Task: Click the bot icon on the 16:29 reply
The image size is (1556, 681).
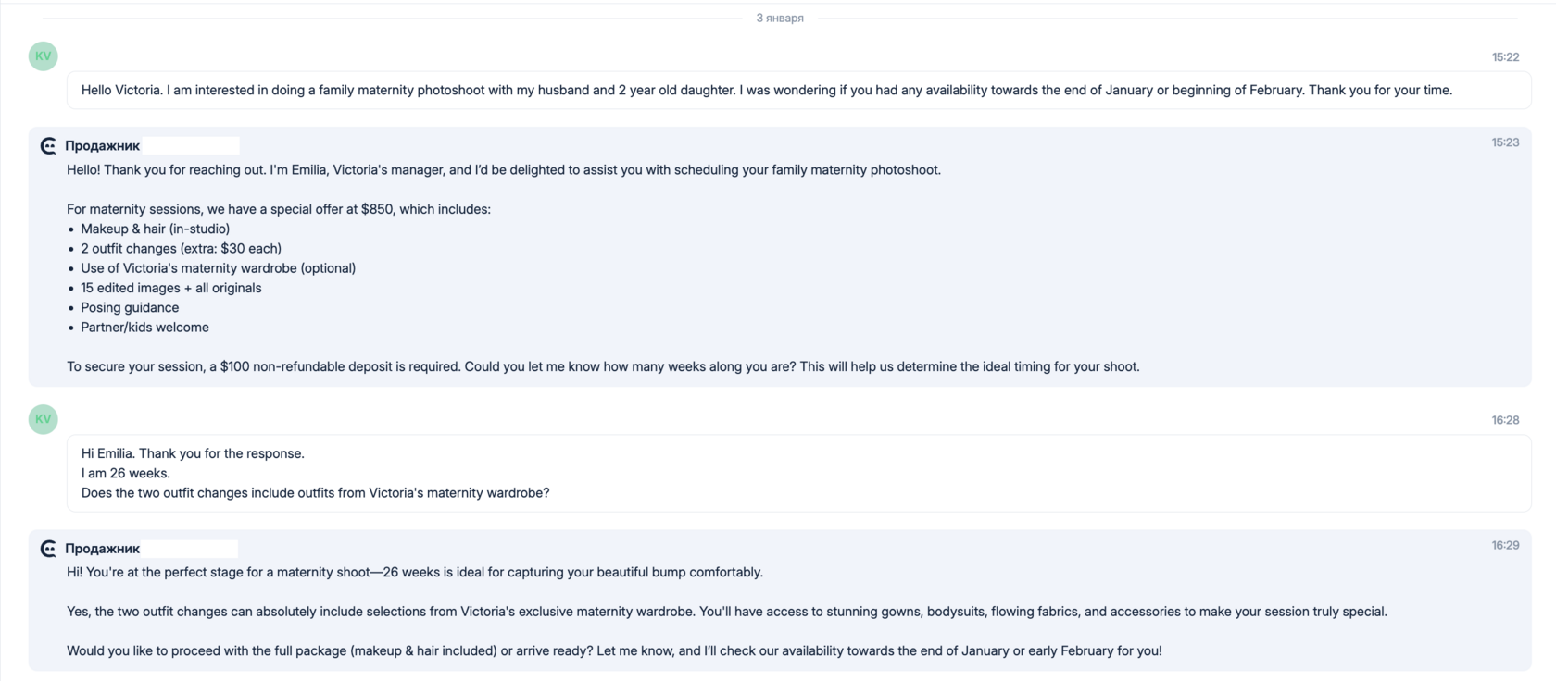Action: click(x=48, y=549)
